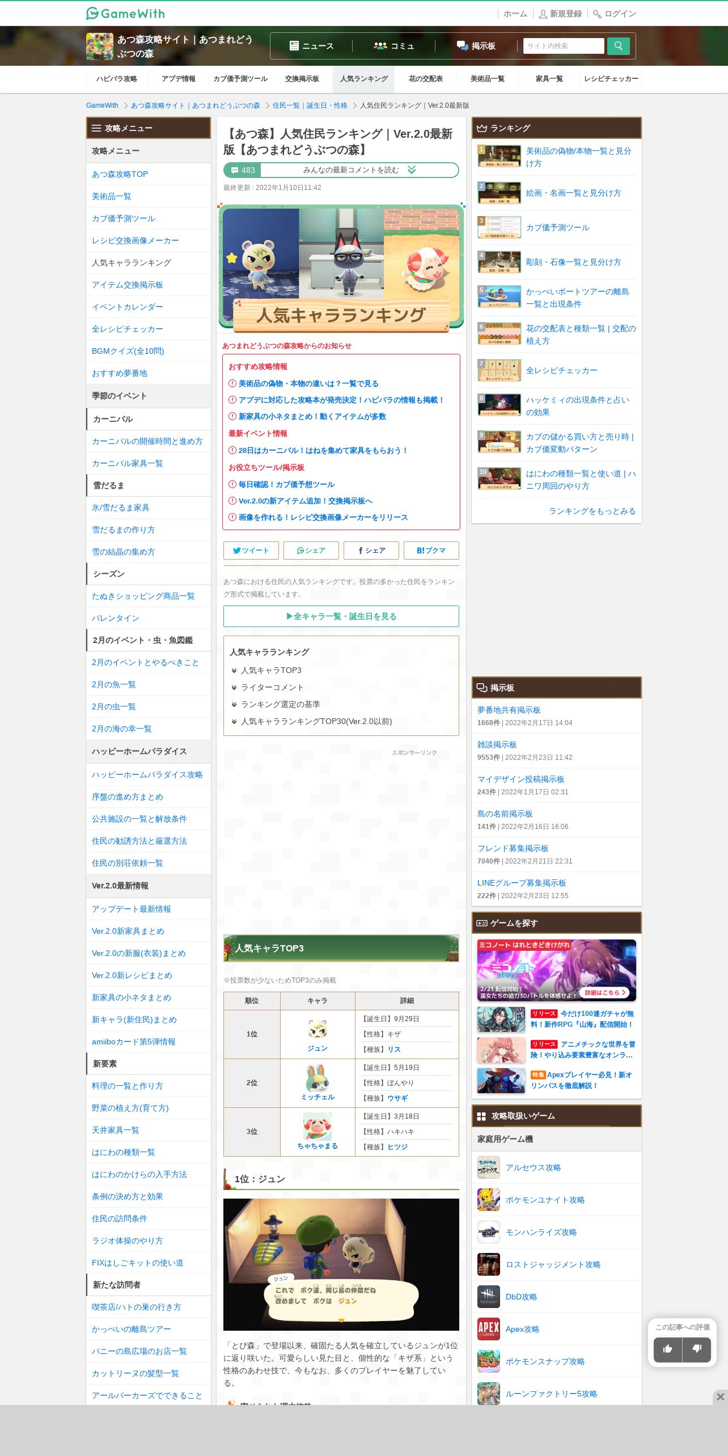Click the 新規登録 link
Screen dimensions: 728x1456
[561, 14]
